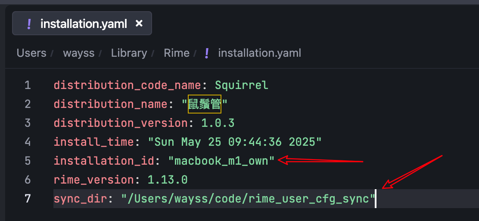Screen dimensions: 479x221
Task: Select the installation.yaml editor tab
Action: pyautogui.click(x=82, y=24)
